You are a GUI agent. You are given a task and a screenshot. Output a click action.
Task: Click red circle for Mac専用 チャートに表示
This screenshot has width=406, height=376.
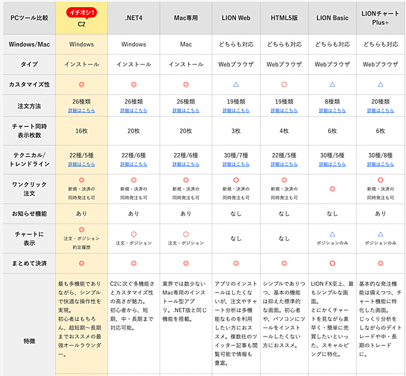186,234
